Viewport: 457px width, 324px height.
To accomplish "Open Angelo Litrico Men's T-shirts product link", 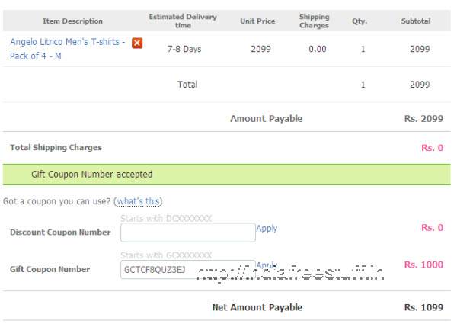I will pyautogui.click(x=68, y=49).
